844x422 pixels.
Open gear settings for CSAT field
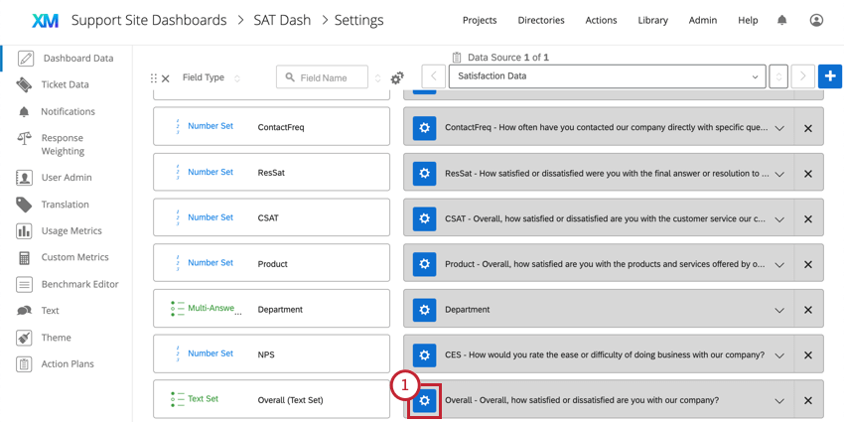click(x=424, y=219)
